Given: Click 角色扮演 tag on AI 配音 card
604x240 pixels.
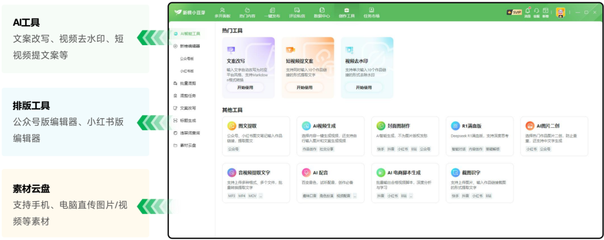Looking at the screenshot, I should pyautogui.click(x=326, y=196).
